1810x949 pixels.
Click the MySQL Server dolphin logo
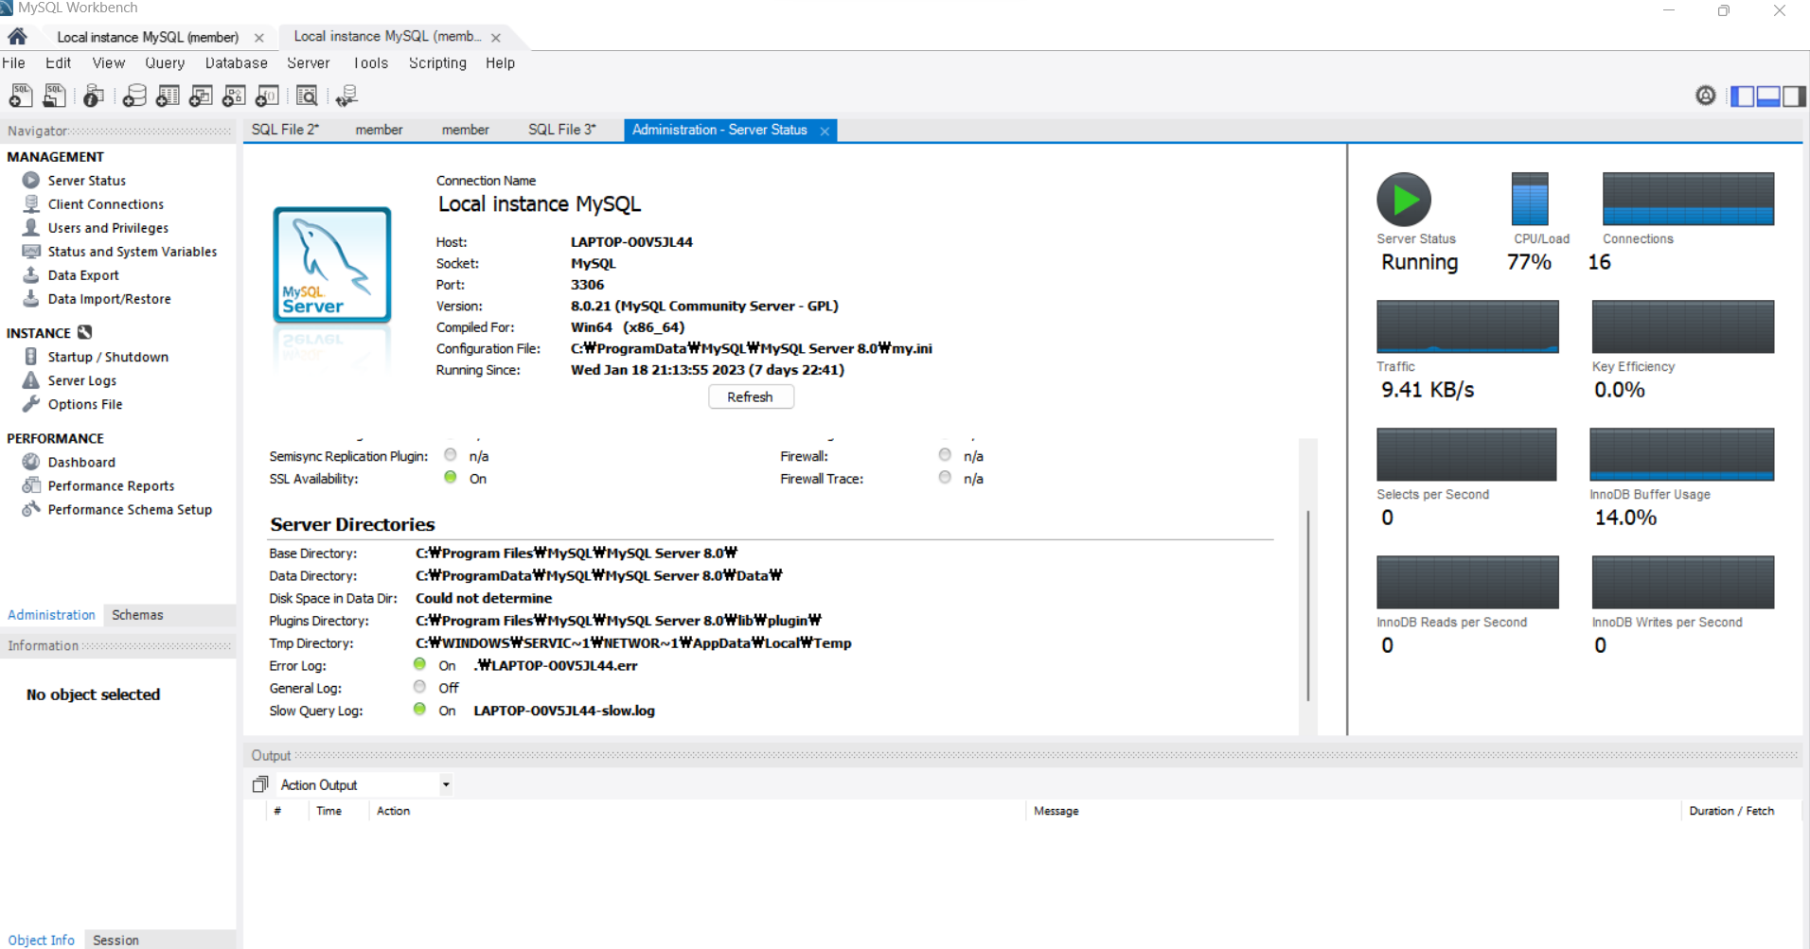point(332,266)
